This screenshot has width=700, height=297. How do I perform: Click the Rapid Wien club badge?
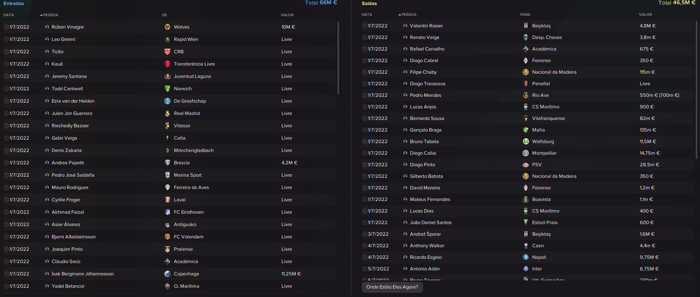pos(167,39)
